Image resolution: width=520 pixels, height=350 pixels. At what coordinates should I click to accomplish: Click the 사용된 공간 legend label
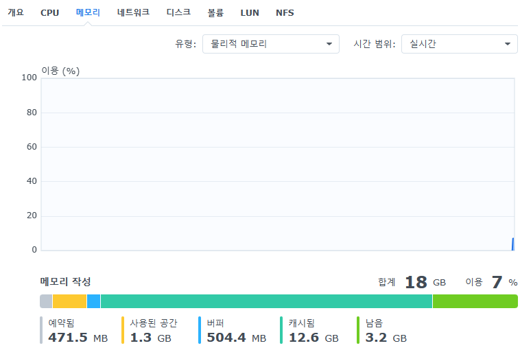coord(154,323)
